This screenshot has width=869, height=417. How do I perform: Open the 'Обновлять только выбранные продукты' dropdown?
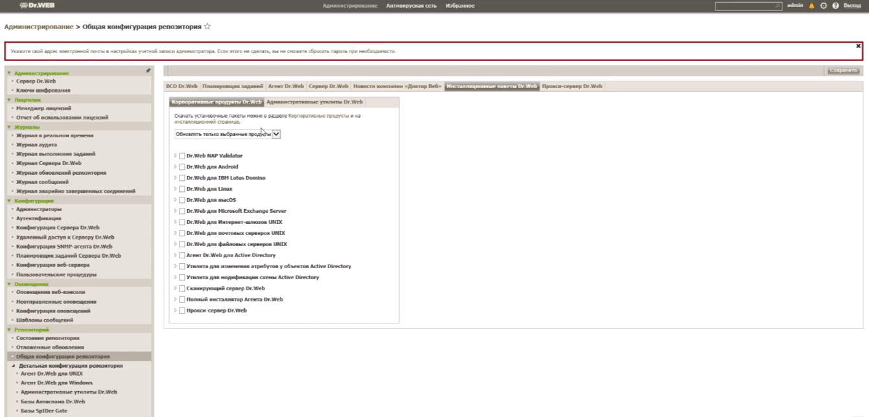click(227, 134)
